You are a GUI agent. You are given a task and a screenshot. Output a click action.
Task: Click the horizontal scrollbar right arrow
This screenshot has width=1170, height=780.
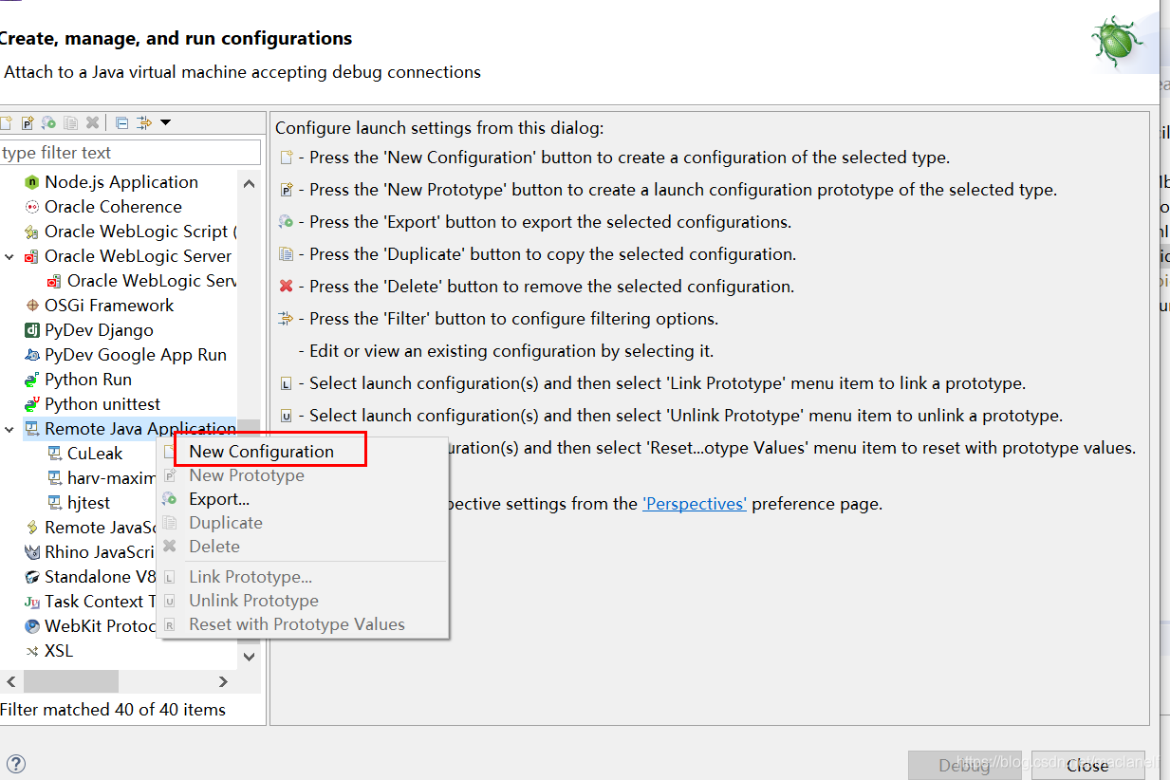(x=224, y=681)
